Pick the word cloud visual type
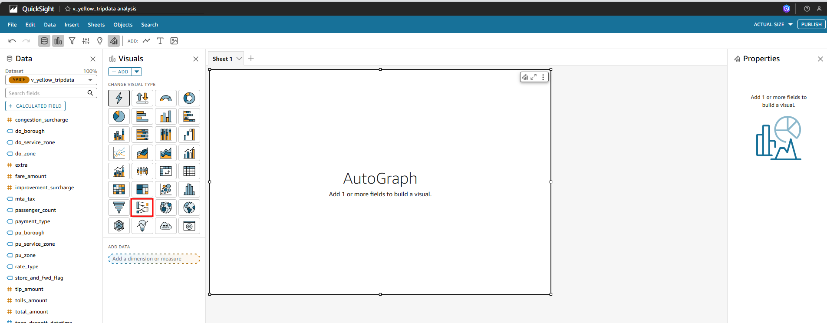Image resolution: width=827 pixels, height=323 pixels. click(x=165, y=226)
